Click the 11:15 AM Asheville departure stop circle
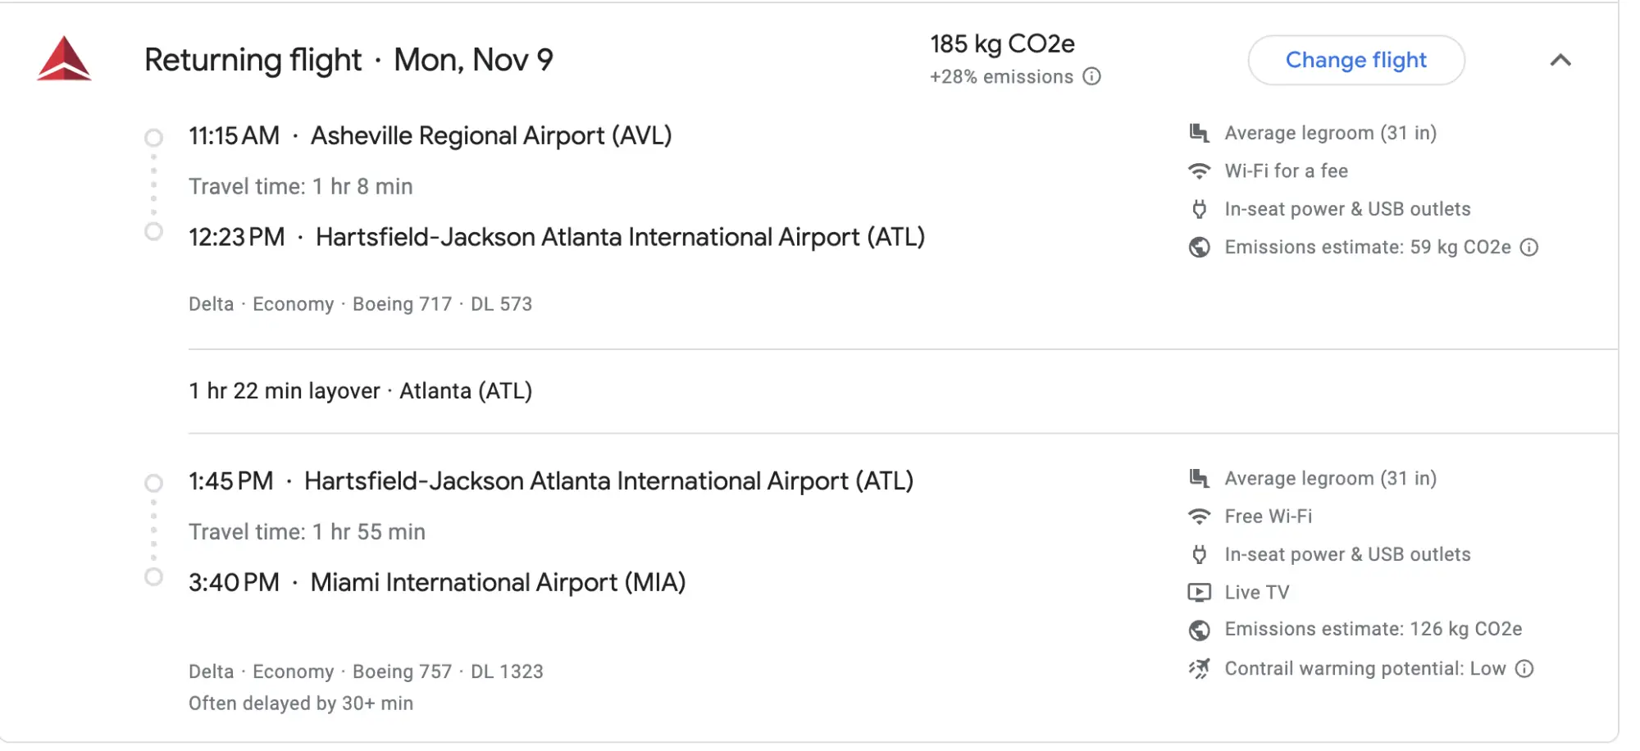Viewport: 1640px width, 751px height. (x=153, y=137)
